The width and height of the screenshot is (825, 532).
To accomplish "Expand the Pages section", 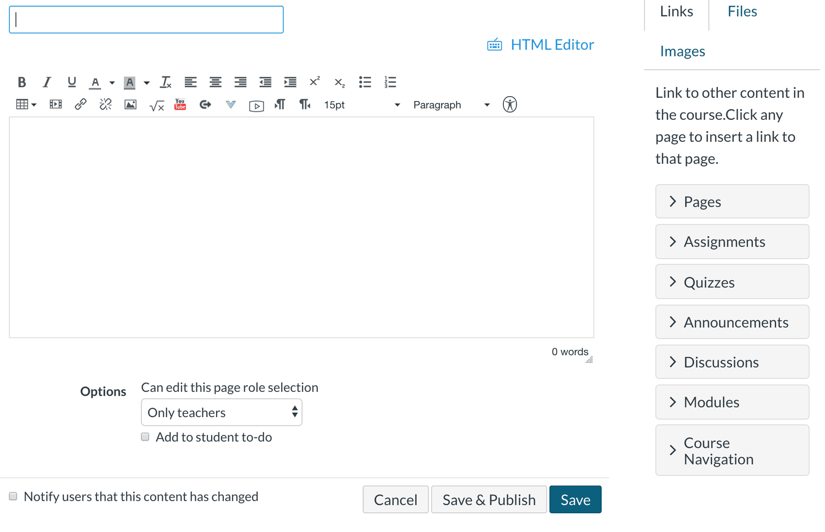I will [x=732, y=202].
